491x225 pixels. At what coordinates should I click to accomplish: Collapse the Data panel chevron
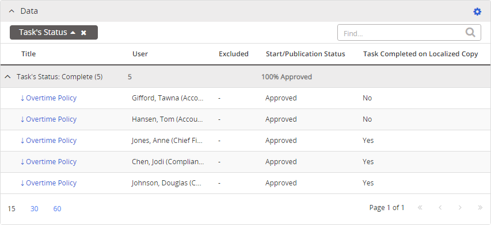coord(12,11)
